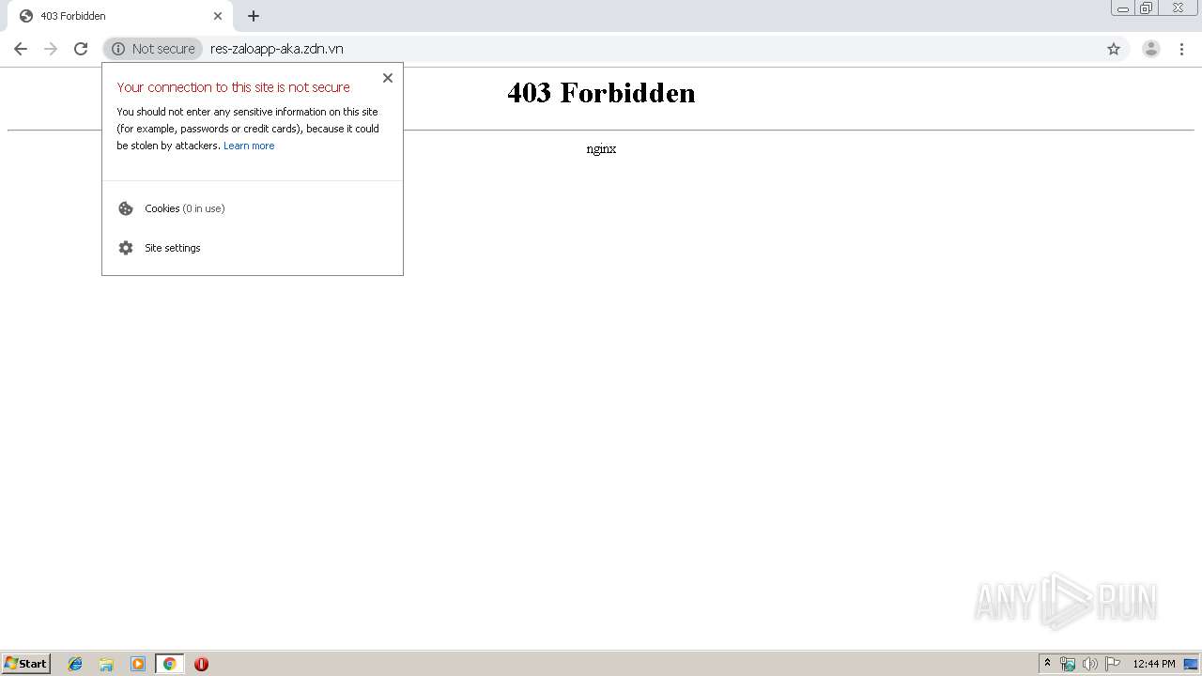Click the forward navigation arrow
This screenshot has width=1202, height=676.
pyautogui.click(x=51, y=49)
